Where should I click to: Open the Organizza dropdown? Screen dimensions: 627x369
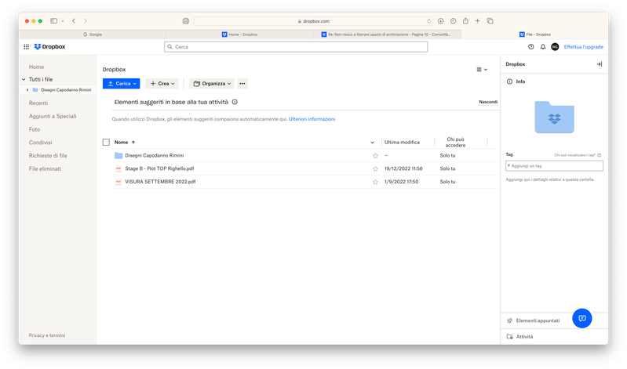pyautogui.click(x=212, y=84)
